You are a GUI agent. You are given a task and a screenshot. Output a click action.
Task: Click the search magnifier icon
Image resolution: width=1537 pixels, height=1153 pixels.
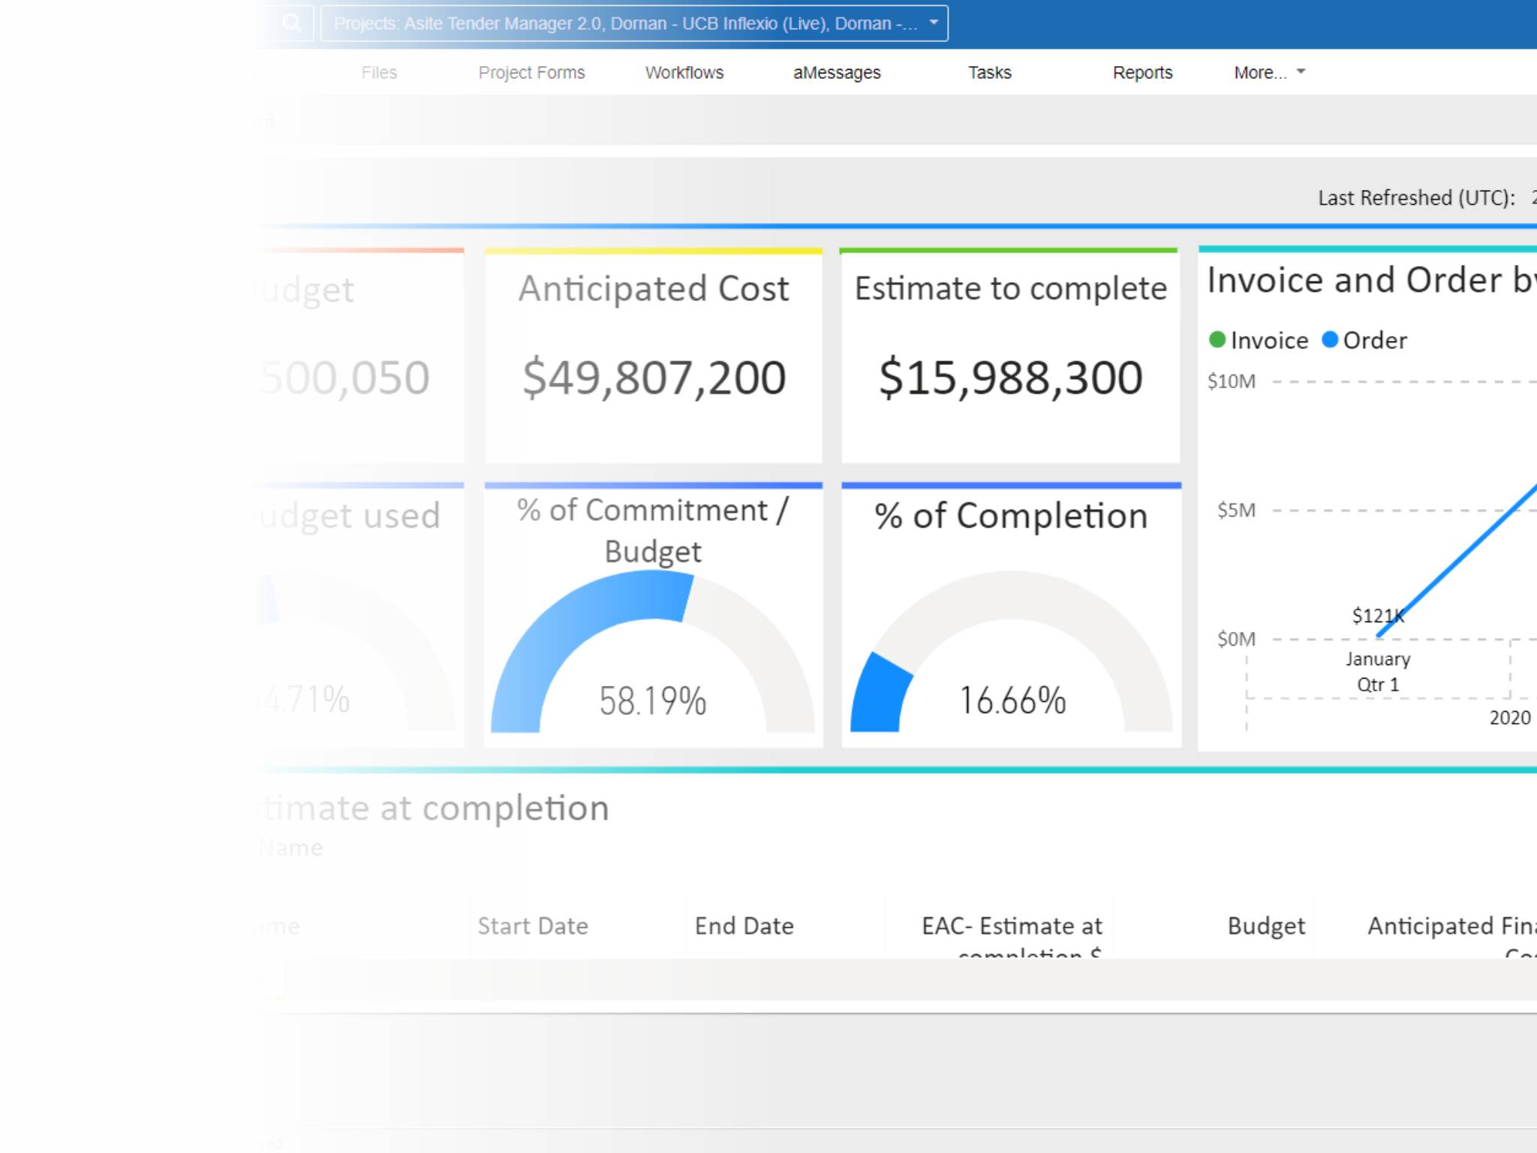coord(293,23)
